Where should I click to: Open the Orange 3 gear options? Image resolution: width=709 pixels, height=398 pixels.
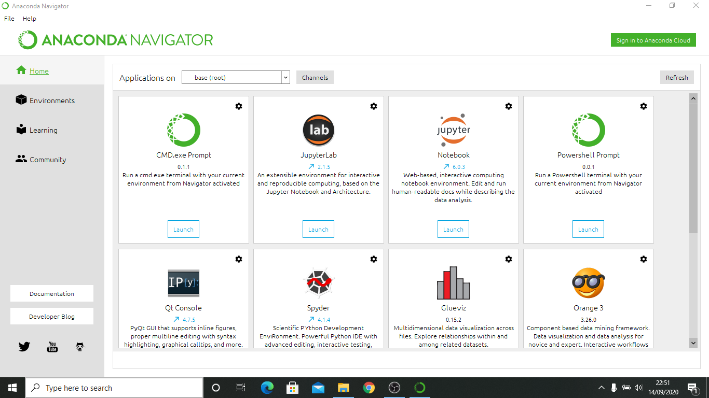pos(644,259)
